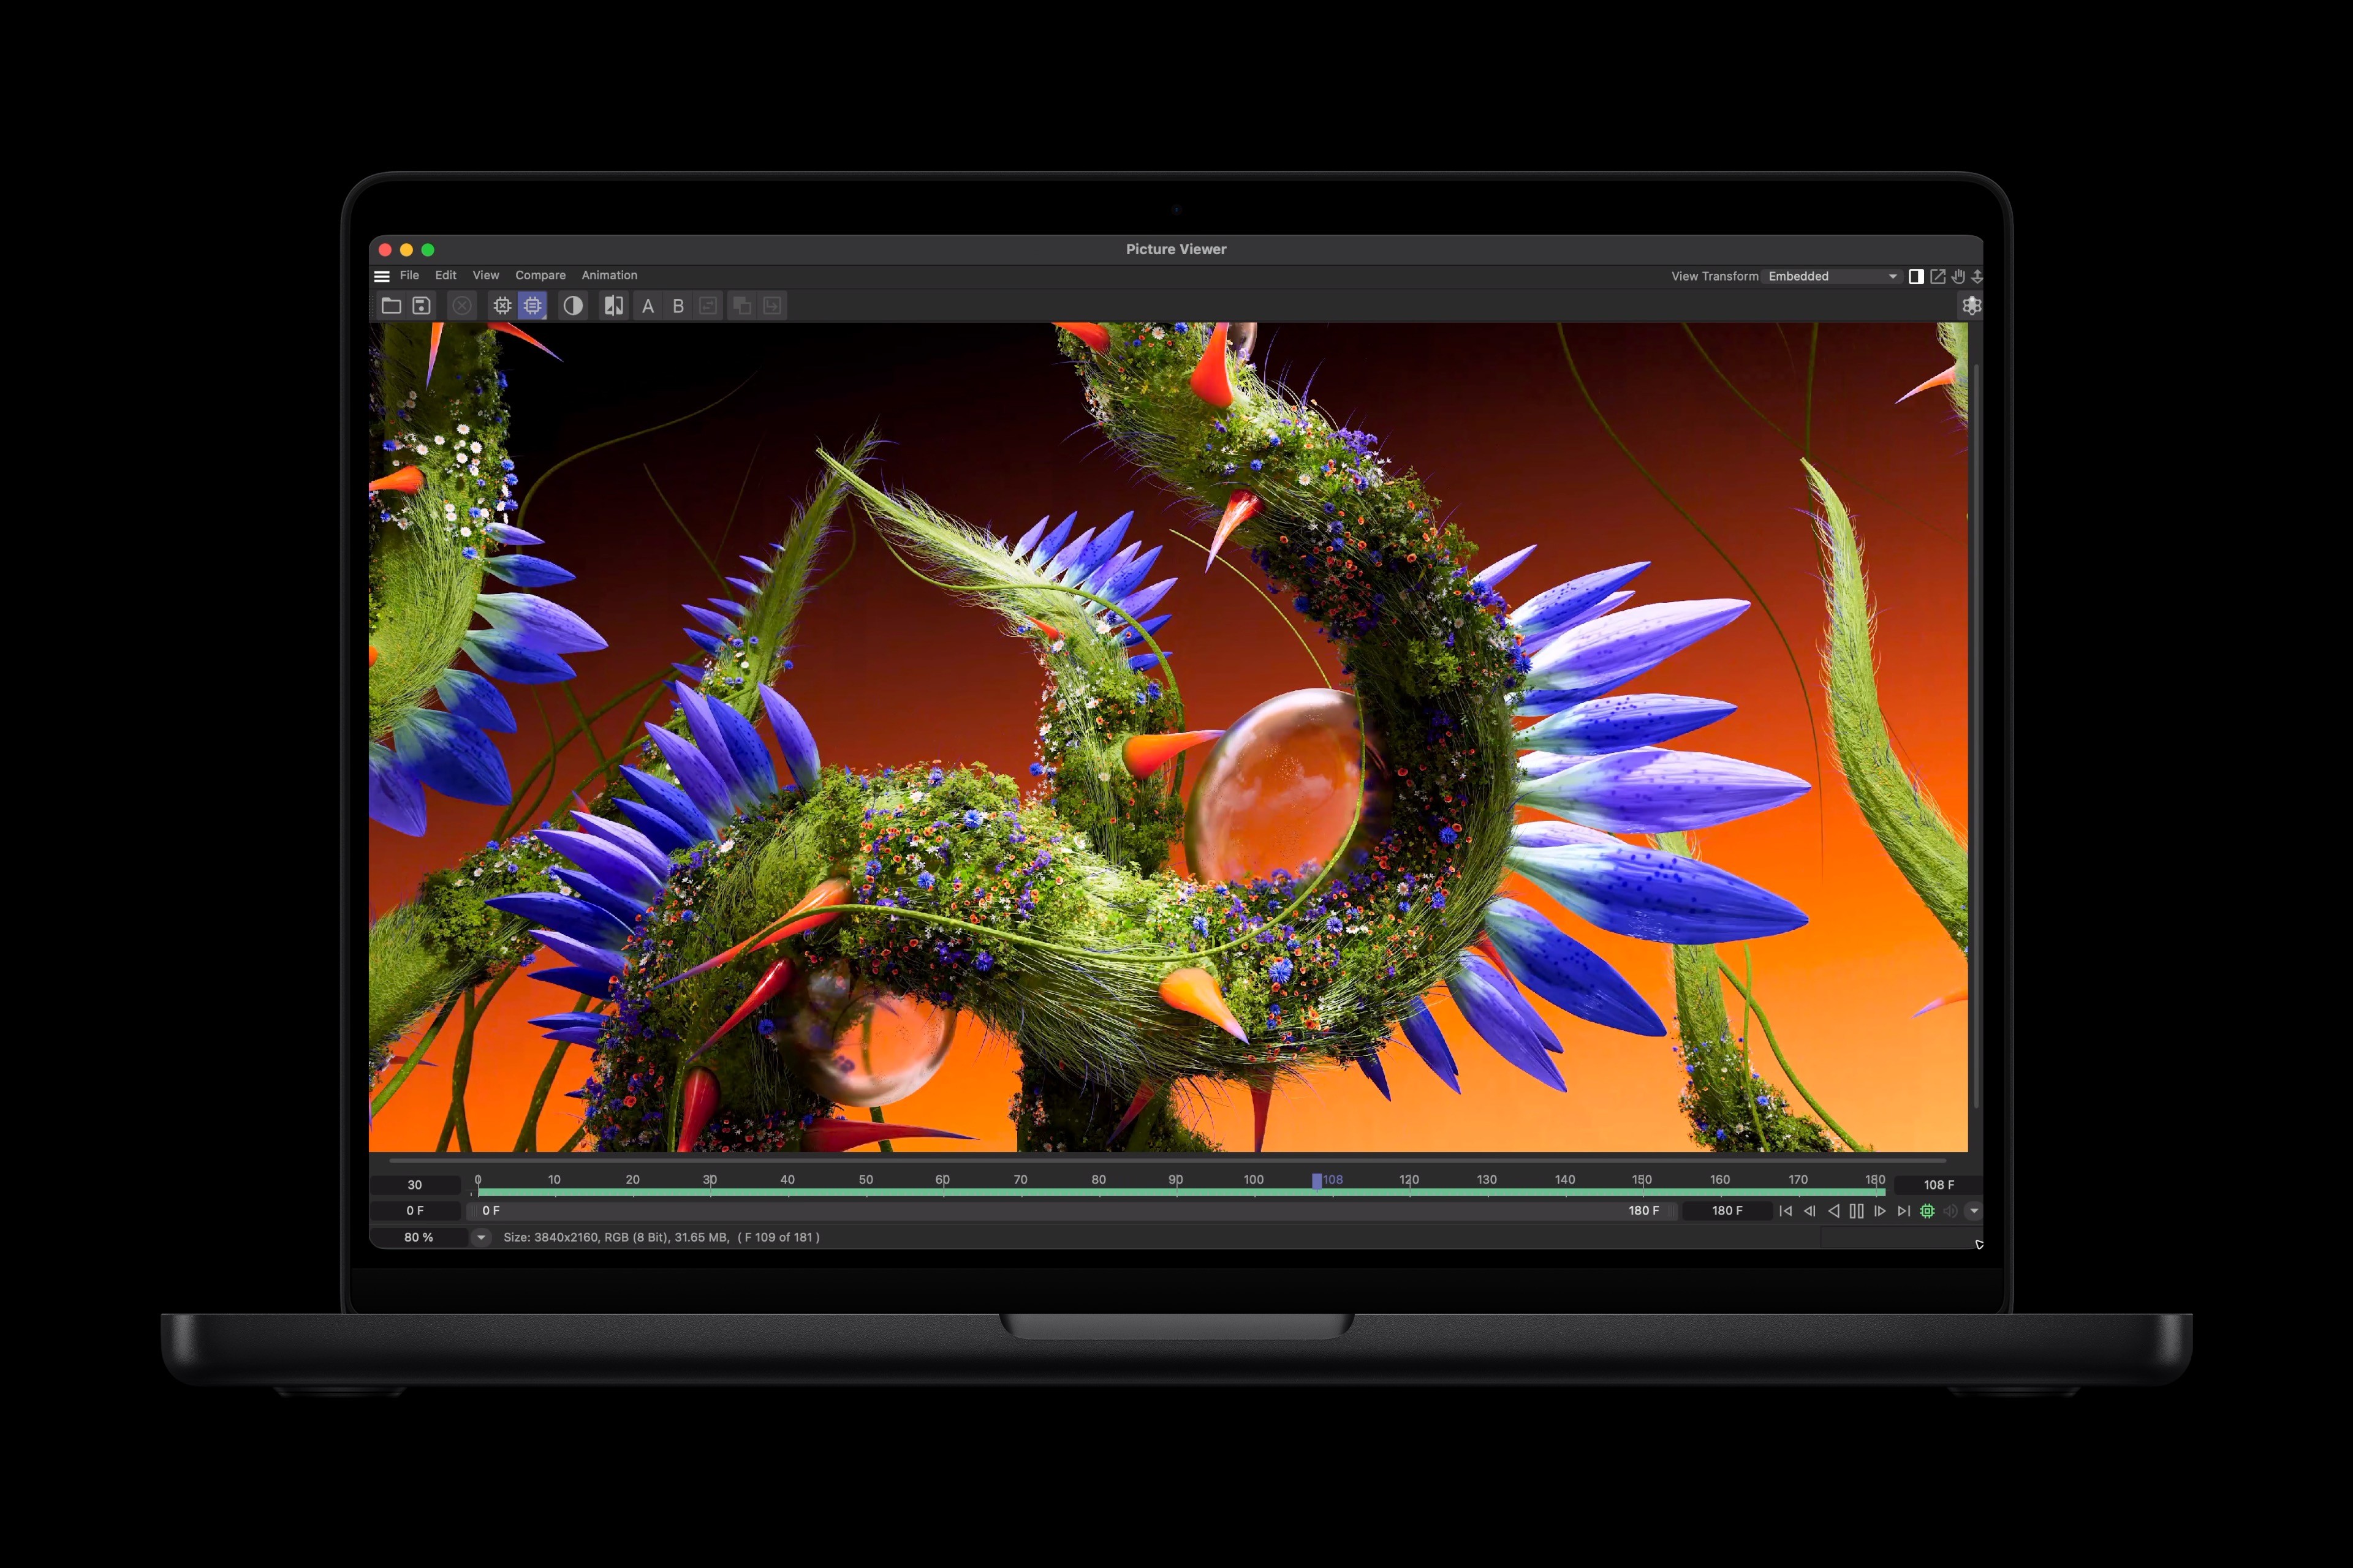2353x1568 pixels.
Task: Play the animation backwards
Action: (1834, 1211)
